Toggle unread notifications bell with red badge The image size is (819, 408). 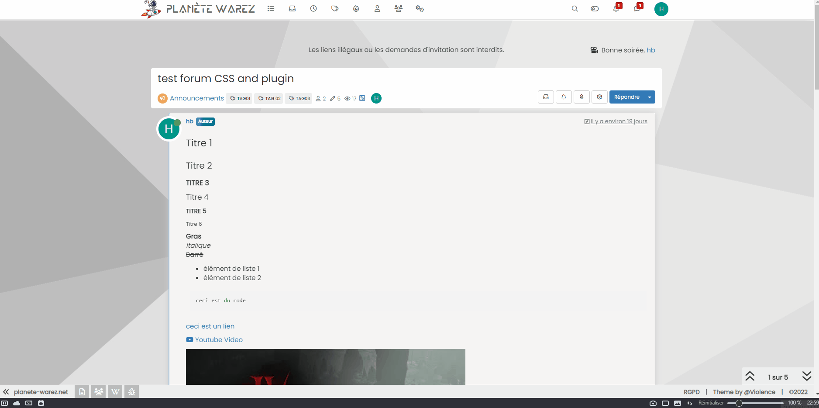pos(616,8)
